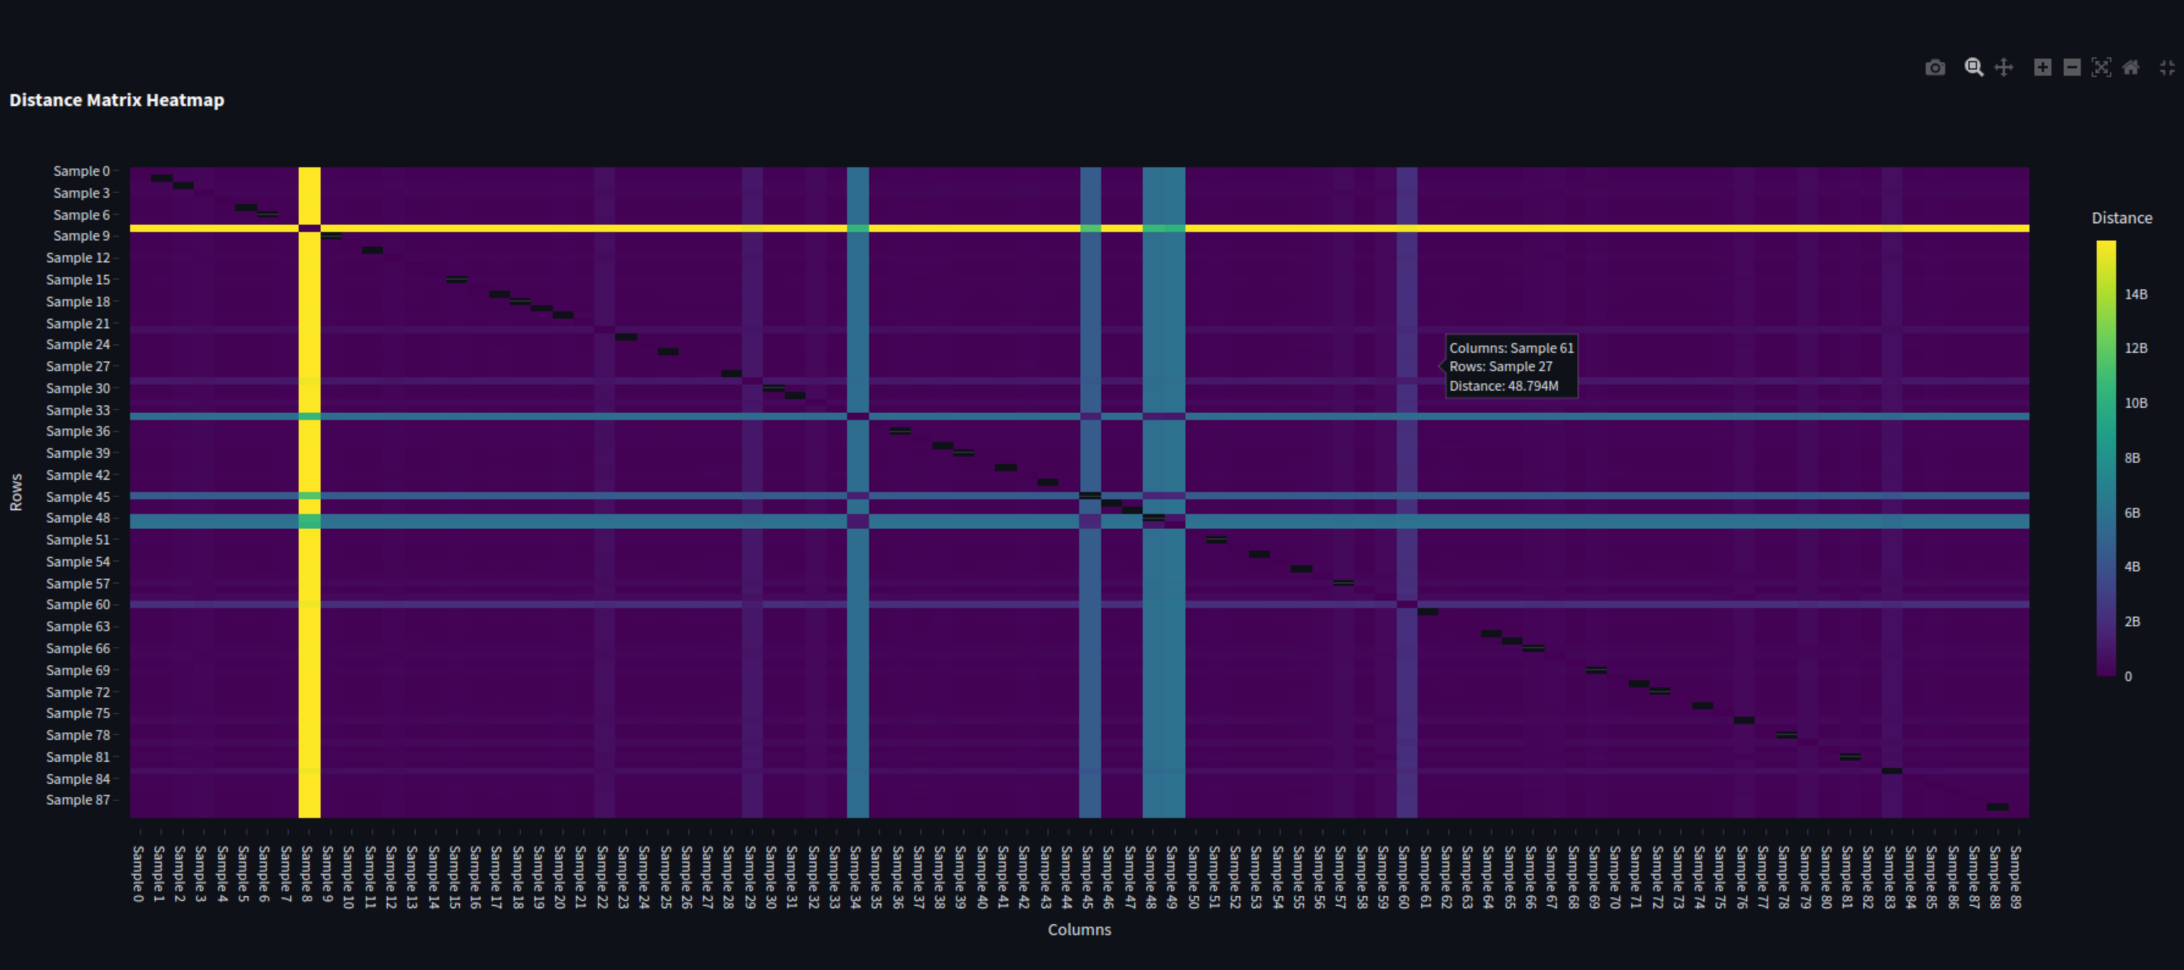
Task: Click the Sample 60 row label
Action: tap(78, 605)
